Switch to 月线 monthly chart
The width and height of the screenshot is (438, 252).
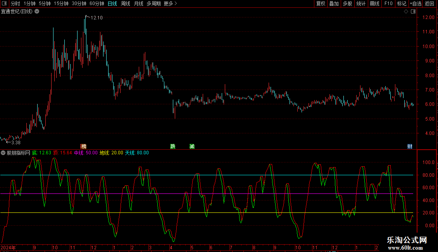click(x=138, y=3)
